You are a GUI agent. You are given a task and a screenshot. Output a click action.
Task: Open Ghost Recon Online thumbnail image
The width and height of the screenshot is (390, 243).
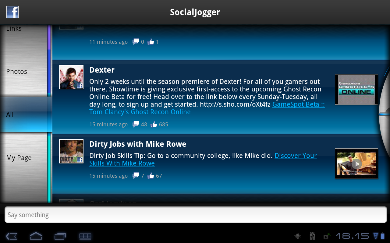click(356, 89)
